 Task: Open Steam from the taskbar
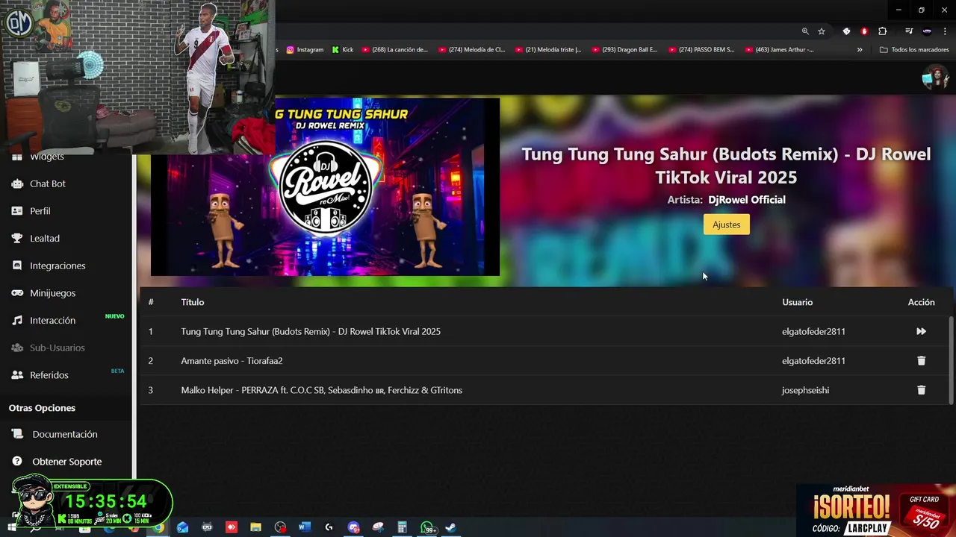pos(451,527)
